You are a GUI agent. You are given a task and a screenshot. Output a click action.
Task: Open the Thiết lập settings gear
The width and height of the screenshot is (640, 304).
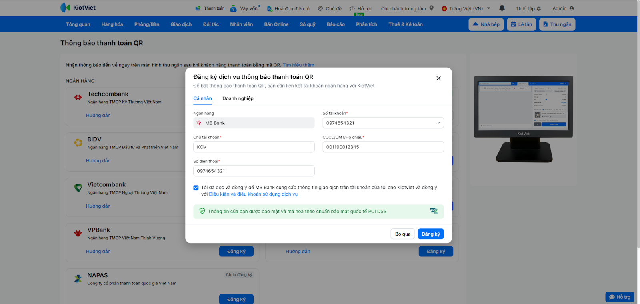point(539,9)
